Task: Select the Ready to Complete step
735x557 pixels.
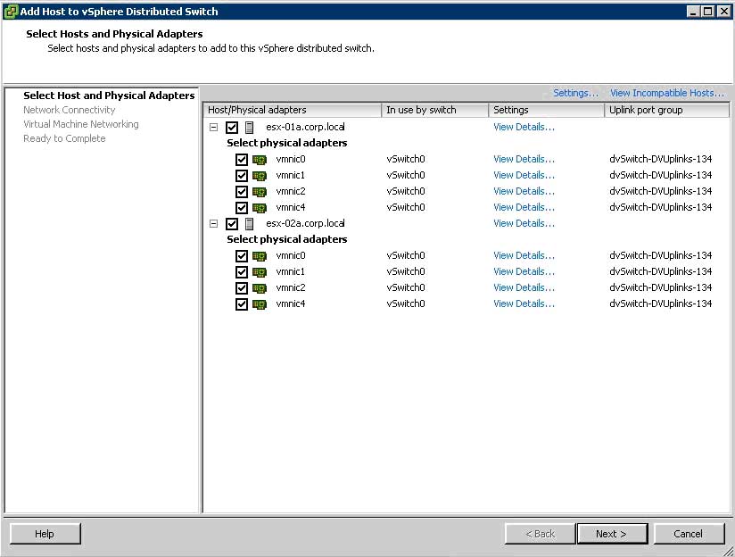Action: [x=65, y=138]
